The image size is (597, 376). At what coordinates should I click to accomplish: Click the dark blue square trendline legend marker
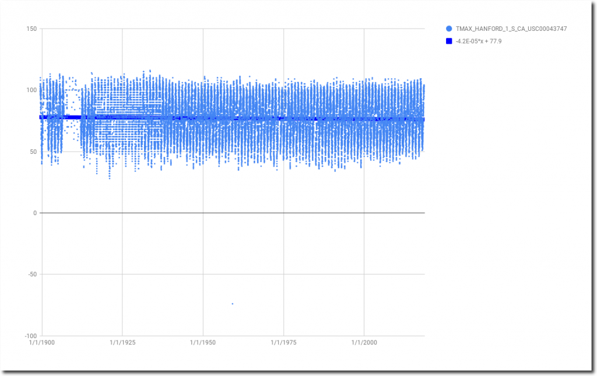[x=449, y=41]
